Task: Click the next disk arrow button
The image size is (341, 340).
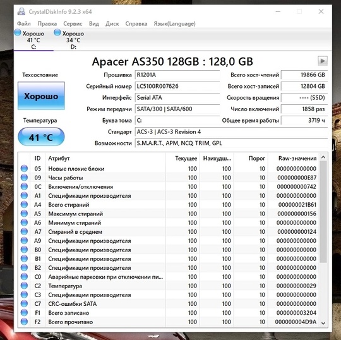Action: (323, 61)
